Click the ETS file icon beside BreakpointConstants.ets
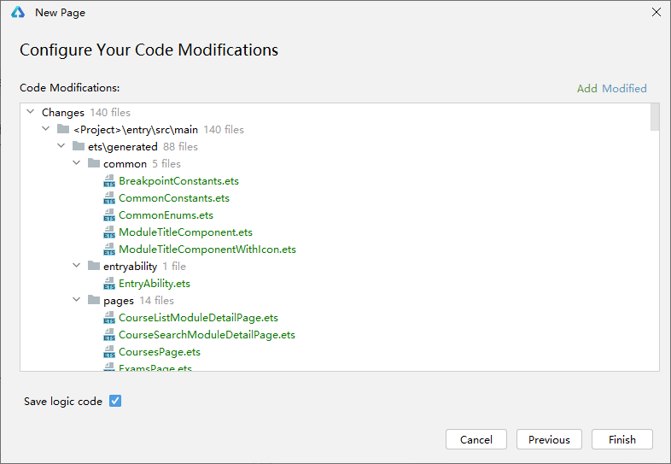Image resolution: width=671 pixels, height=464 pixels. [109, 181]
